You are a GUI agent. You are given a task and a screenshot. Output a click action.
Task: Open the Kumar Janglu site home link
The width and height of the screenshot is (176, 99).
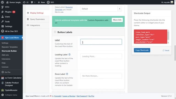pos(13,2)
